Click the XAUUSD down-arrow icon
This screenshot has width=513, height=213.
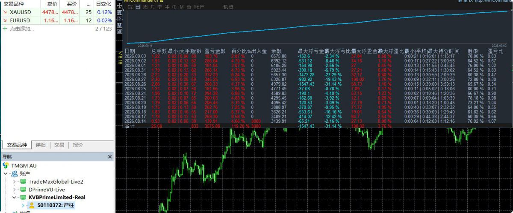pos(5,12)
